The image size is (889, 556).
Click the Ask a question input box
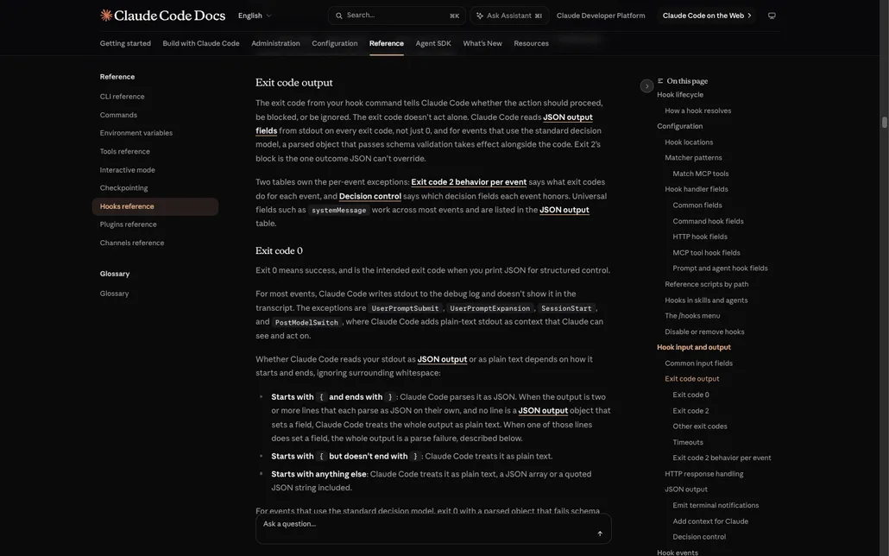(x=433, y=528)
